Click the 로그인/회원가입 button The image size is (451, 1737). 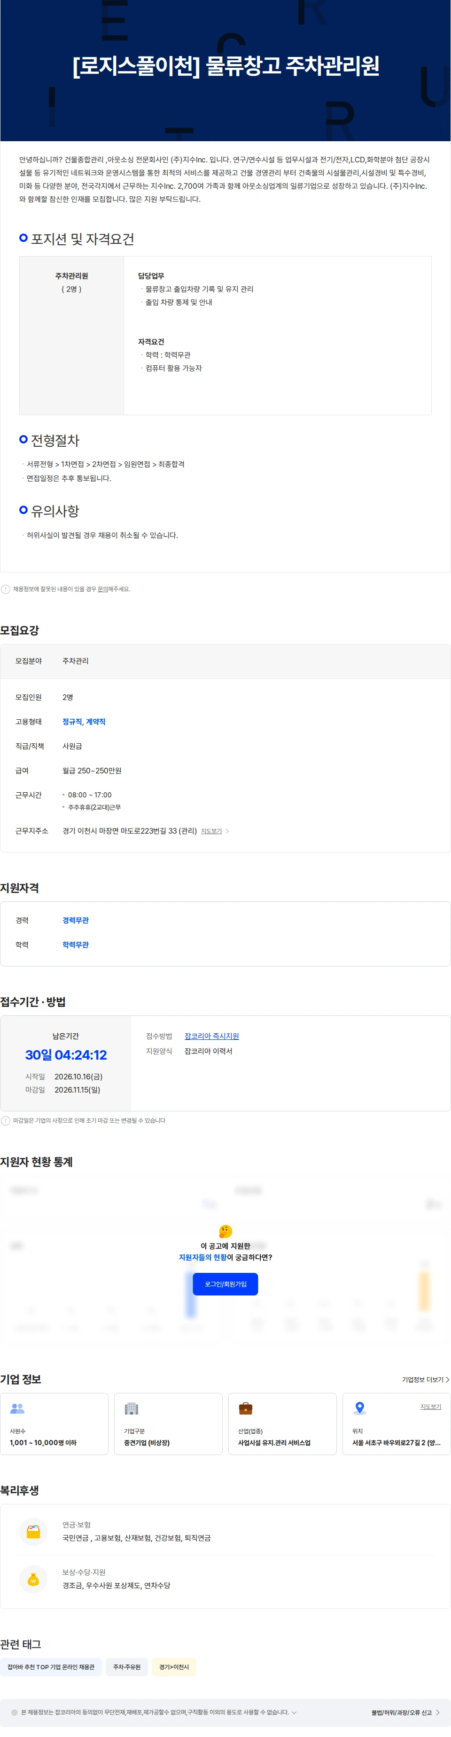tap(225, 1284)
